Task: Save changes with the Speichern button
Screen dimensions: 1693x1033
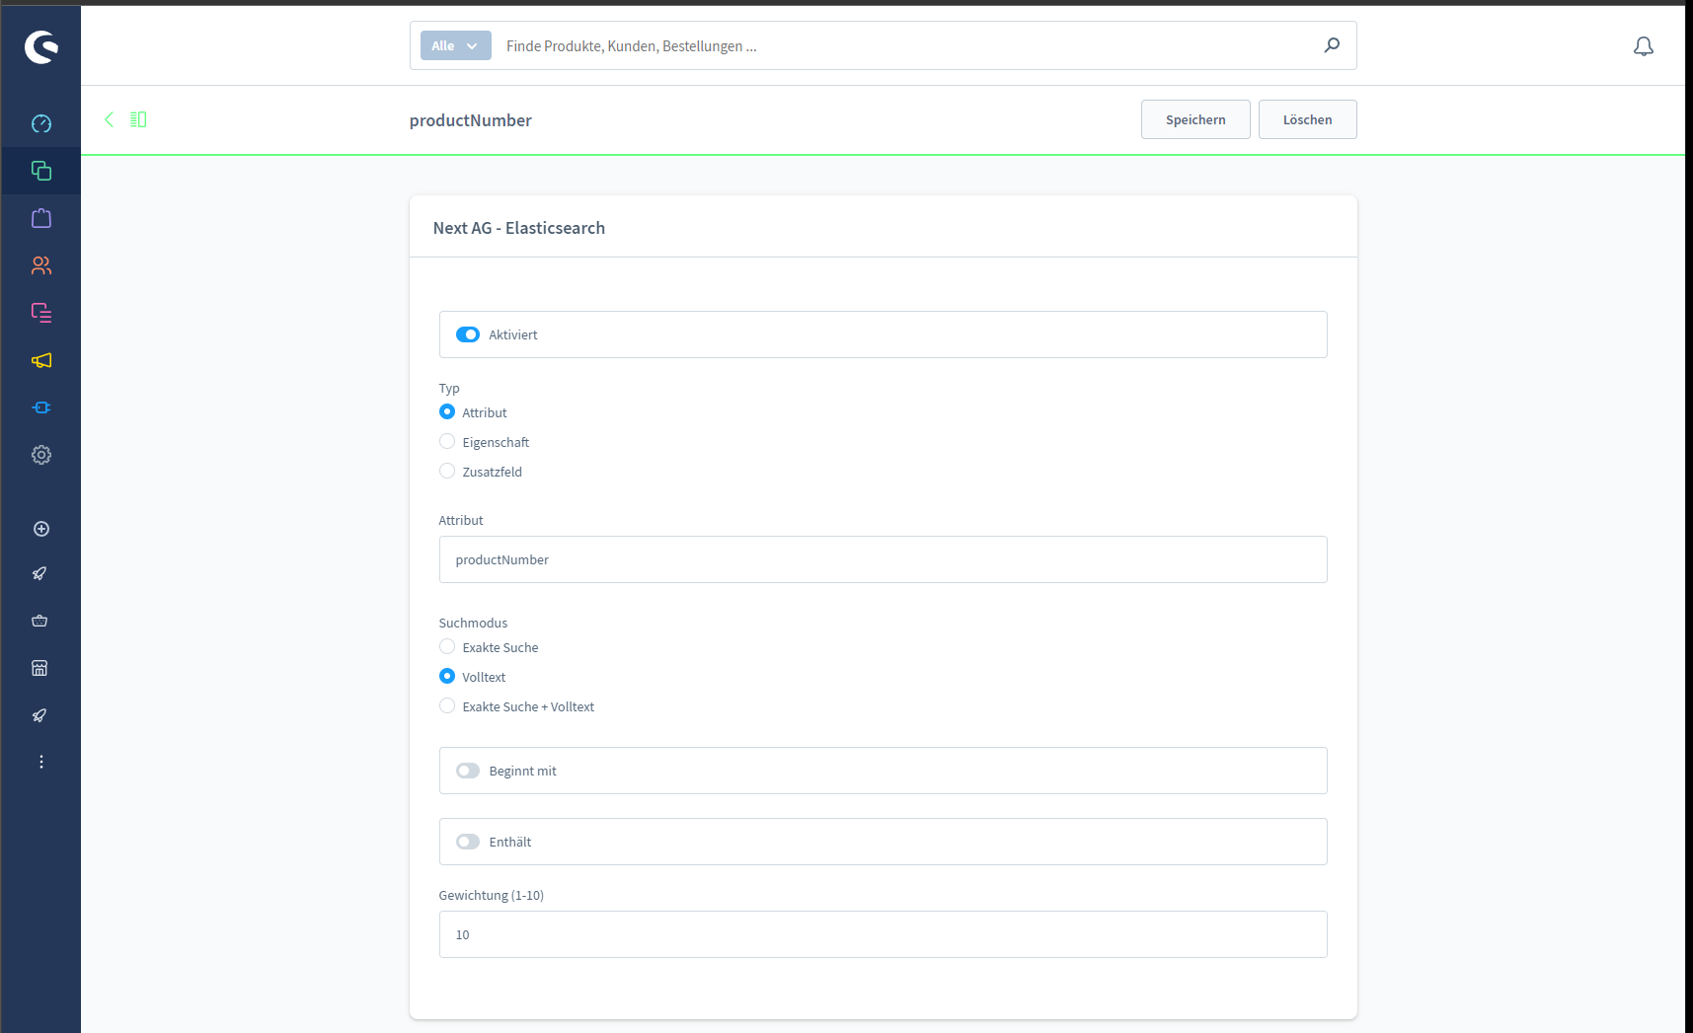Action: tap(1194, 119)
